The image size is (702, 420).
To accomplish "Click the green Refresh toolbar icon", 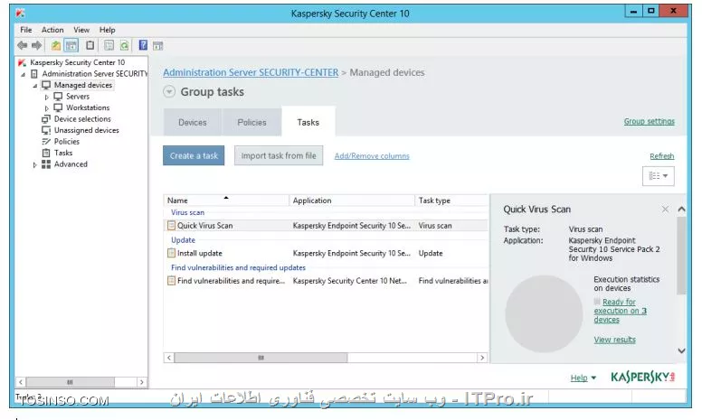I will (x=124, y=45).
